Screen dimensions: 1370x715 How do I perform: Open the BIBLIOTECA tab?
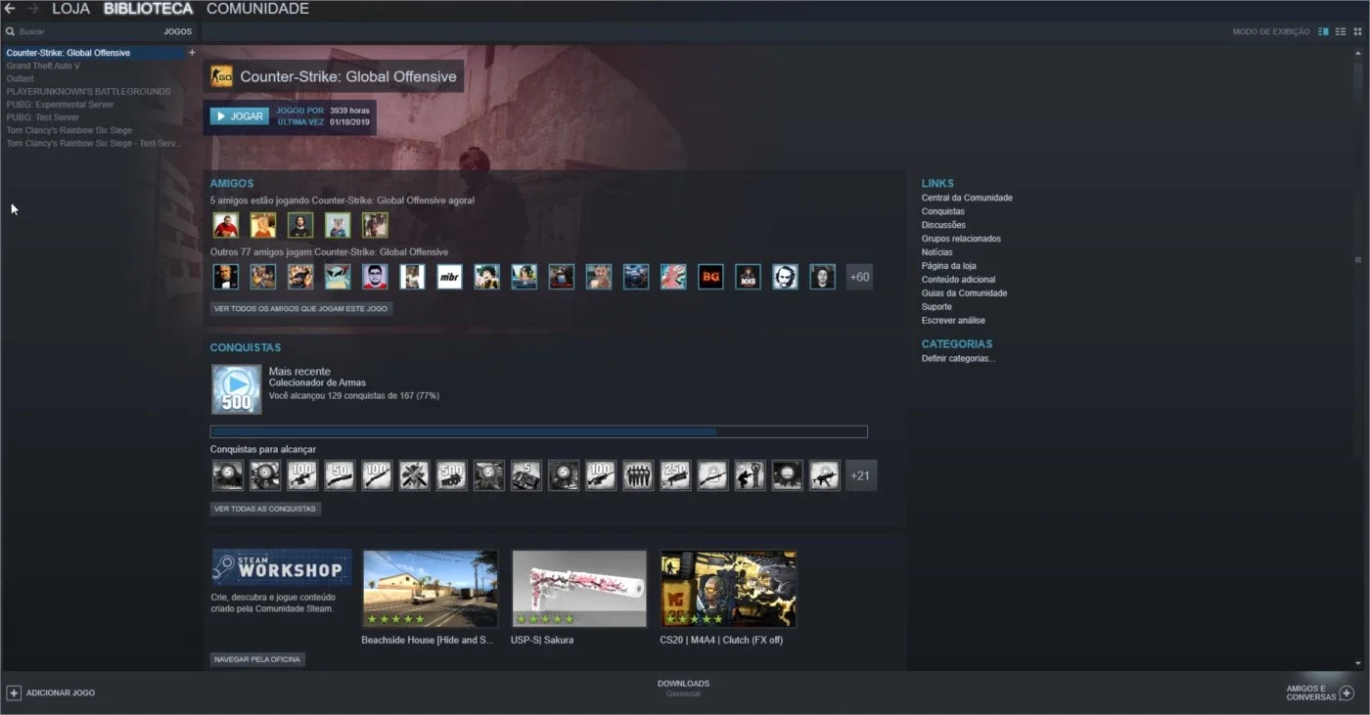point(149,9)
